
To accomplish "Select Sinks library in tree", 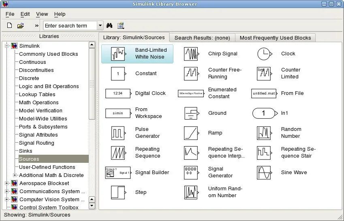I will (26, 151).
